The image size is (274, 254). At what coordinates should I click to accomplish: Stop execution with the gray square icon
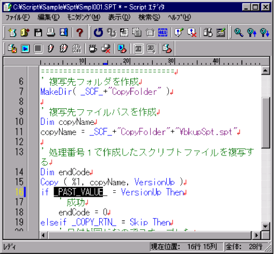38,49
